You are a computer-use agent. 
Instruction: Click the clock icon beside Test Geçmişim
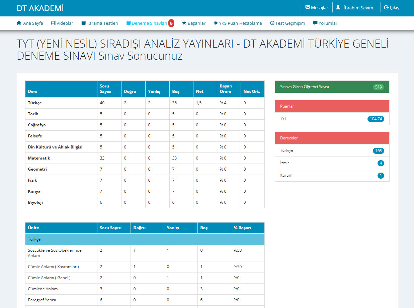pos(272,23)
